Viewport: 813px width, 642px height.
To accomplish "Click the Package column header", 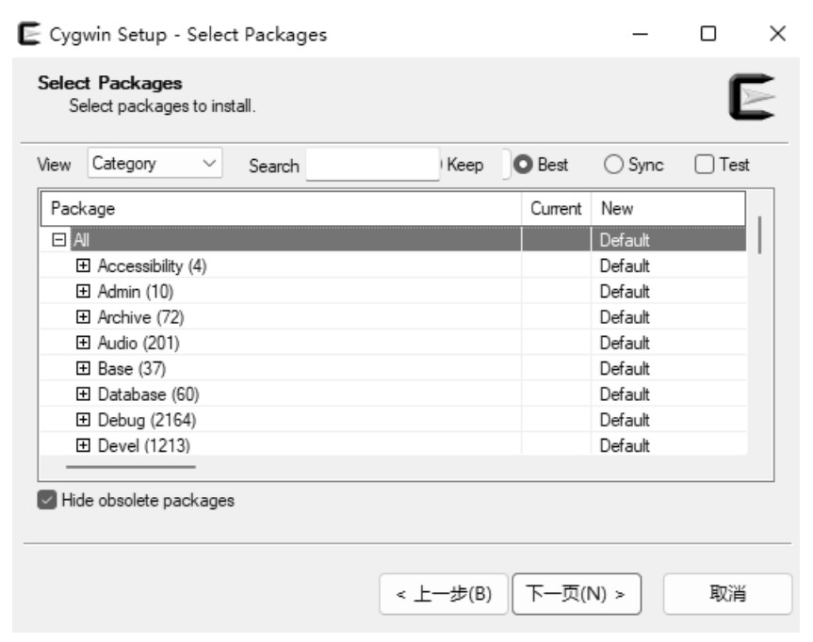I will coord(281,209).
